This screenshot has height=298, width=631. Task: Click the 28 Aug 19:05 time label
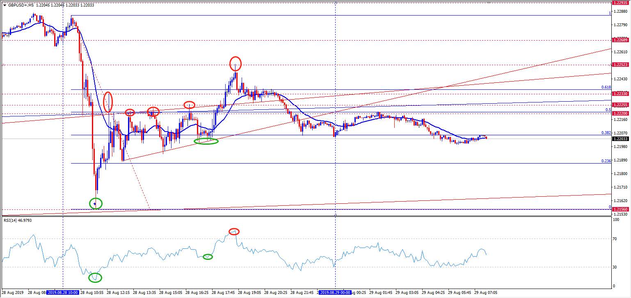pos(249,293)
